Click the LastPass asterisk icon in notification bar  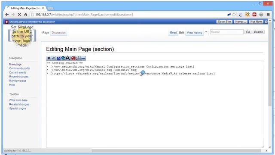[x=7, y=22]
